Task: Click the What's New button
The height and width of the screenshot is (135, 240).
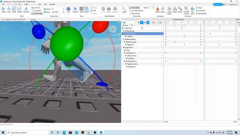Action: (x=218, y=4)
